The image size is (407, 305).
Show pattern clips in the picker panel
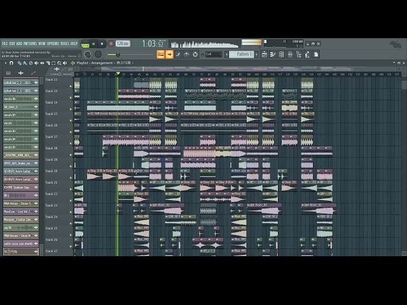click(x=8, y=73)
